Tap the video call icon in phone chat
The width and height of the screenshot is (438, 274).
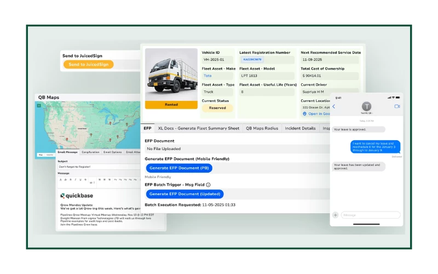397,106
